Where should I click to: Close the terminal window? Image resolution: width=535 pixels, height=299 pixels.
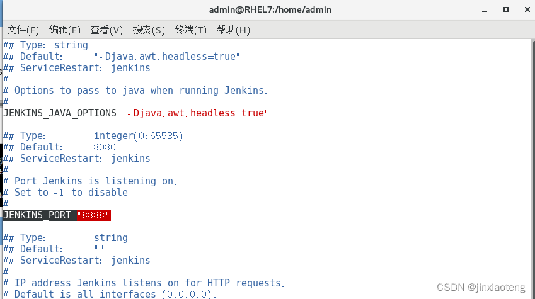pyautogui.click(x=527, y=9)
